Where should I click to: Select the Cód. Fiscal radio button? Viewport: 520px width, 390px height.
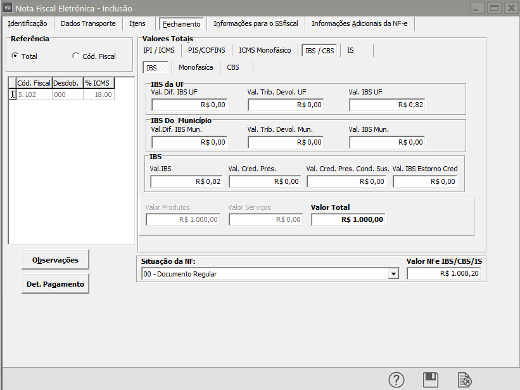[x=76, y=56]
